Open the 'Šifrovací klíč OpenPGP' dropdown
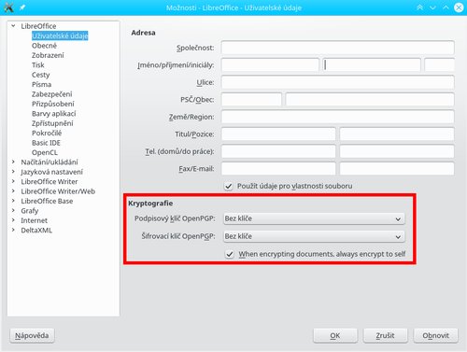This screenshot has height=352, width=467. coord(314,236)
